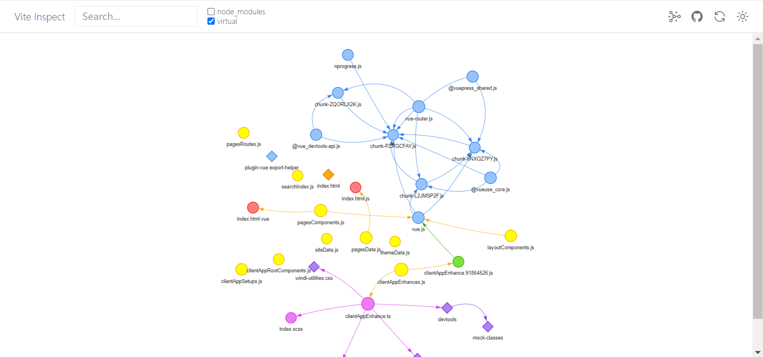
Task: Click the refresh icon
Action: (720, 17)
